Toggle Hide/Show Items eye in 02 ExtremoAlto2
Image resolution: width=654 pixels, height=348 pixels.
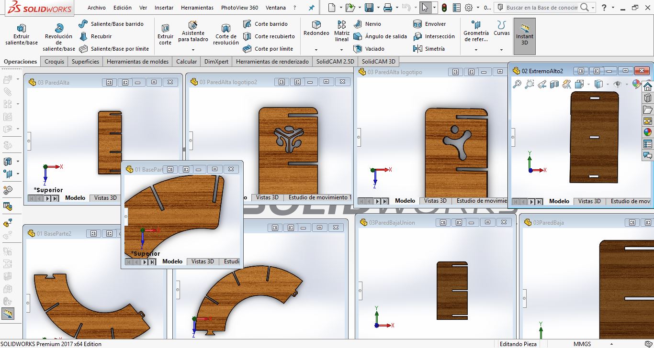617,85
